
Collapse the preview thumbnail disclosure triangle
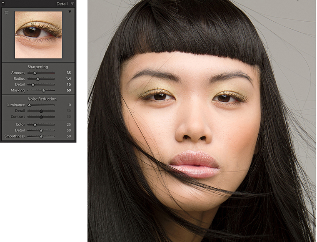tap(70, 12)
